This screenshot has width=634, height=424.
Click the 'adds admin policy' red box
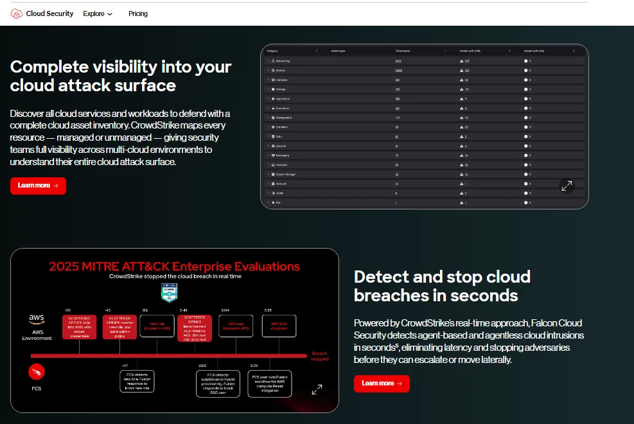click(119, 327)
